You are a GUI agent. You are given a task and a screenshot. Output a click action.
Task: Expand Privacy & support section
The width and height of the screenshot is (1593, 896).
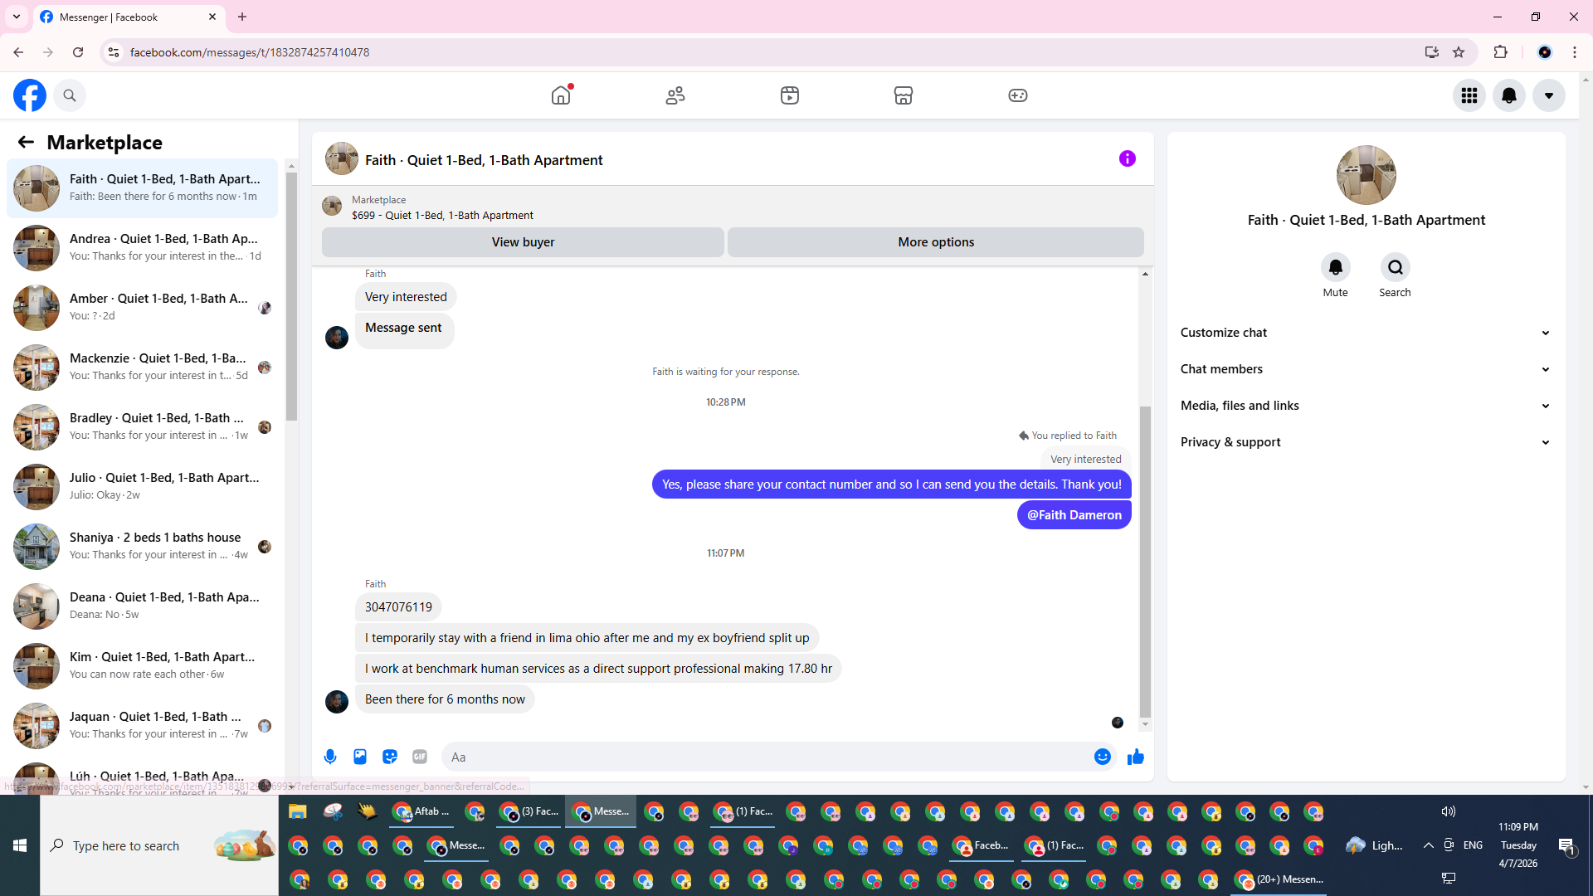tap(1366, 442)
